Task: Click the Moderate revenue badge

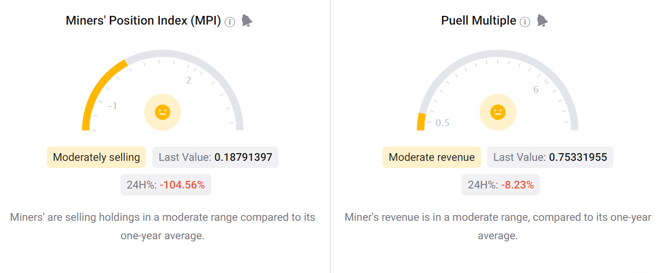Action: 431,157
